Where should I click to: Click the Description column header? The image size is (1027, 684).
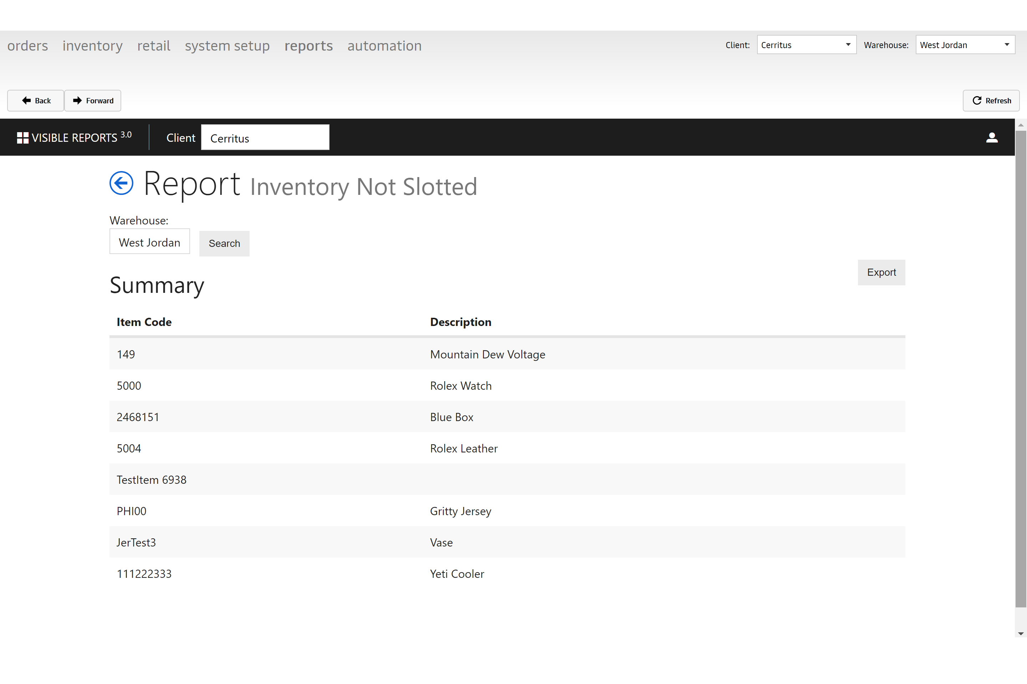(x=461, y=322)
